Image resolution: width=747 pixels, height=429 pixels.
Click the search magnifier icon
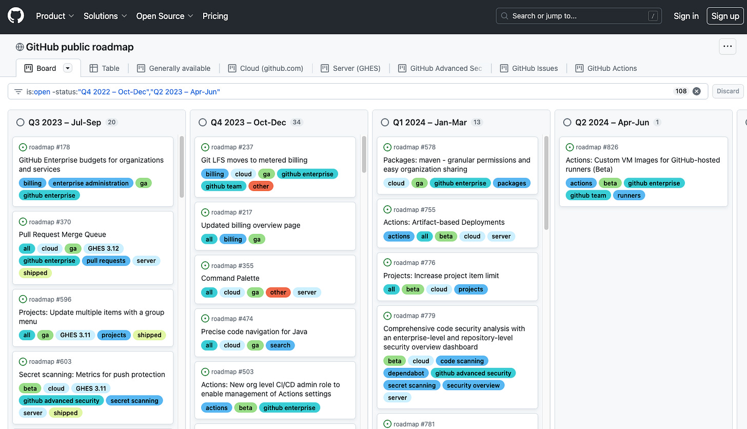pyautogui.click(x=505, y=16)
